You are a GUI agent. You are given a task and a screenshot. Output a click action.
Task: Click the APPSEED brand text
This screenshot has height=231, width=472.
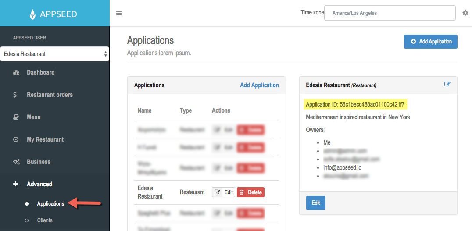58,14
